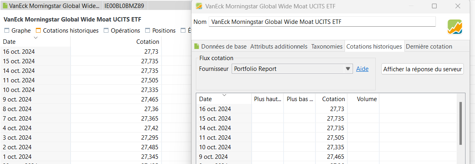Select 14 oct. 2024 row in dialog table
475x164 pixels.
[326, 128]
